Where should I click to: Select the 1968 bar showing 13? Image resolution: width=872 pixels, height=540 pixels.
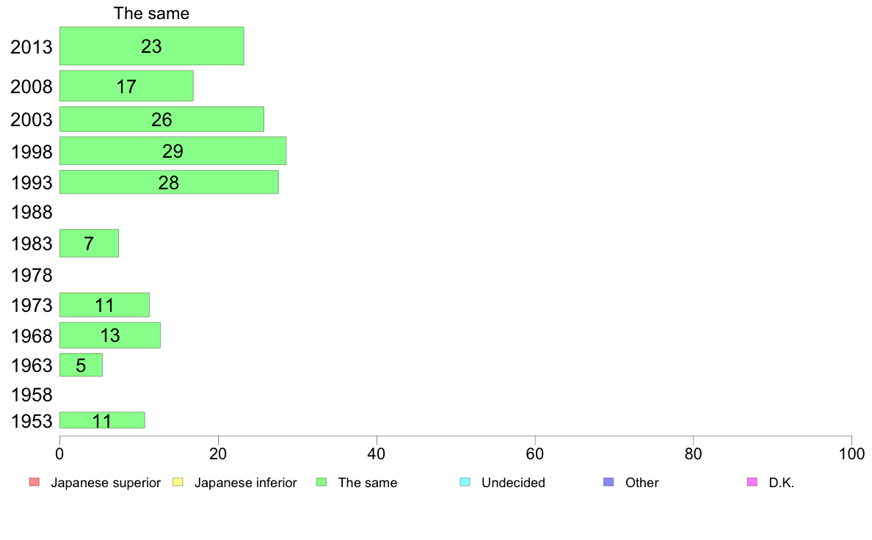coord(110,335)
